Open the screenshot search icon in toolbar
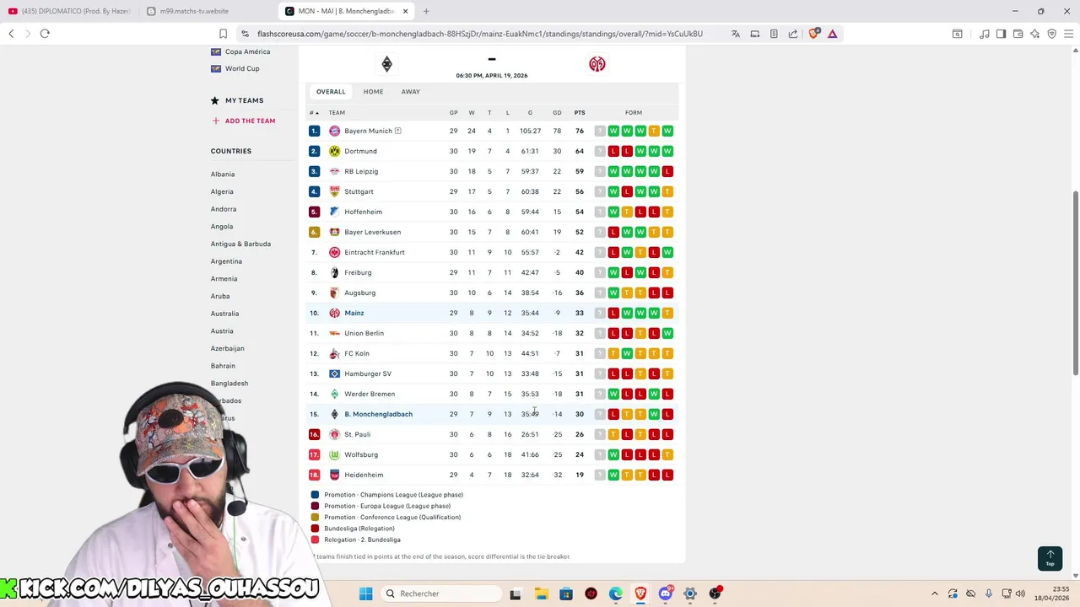The width and height of the screenshot is (1080, 607). pos(957,34)
